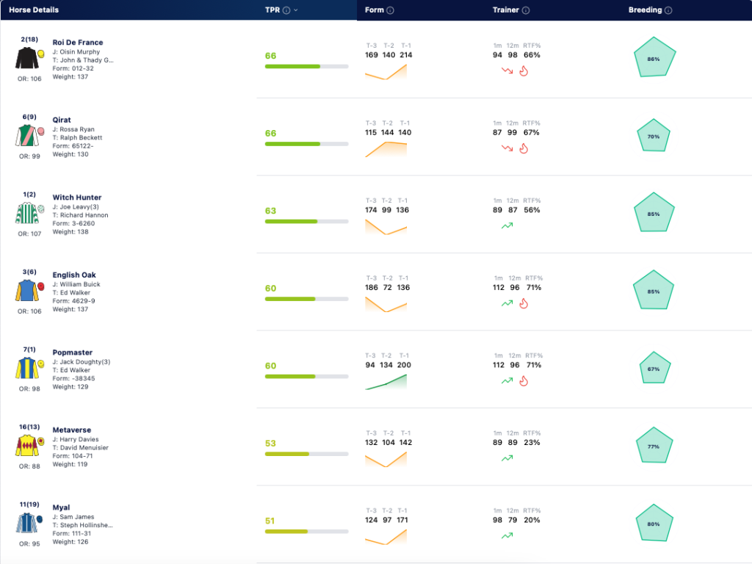
Task: Select the Trainer column header
Action: 505,10
